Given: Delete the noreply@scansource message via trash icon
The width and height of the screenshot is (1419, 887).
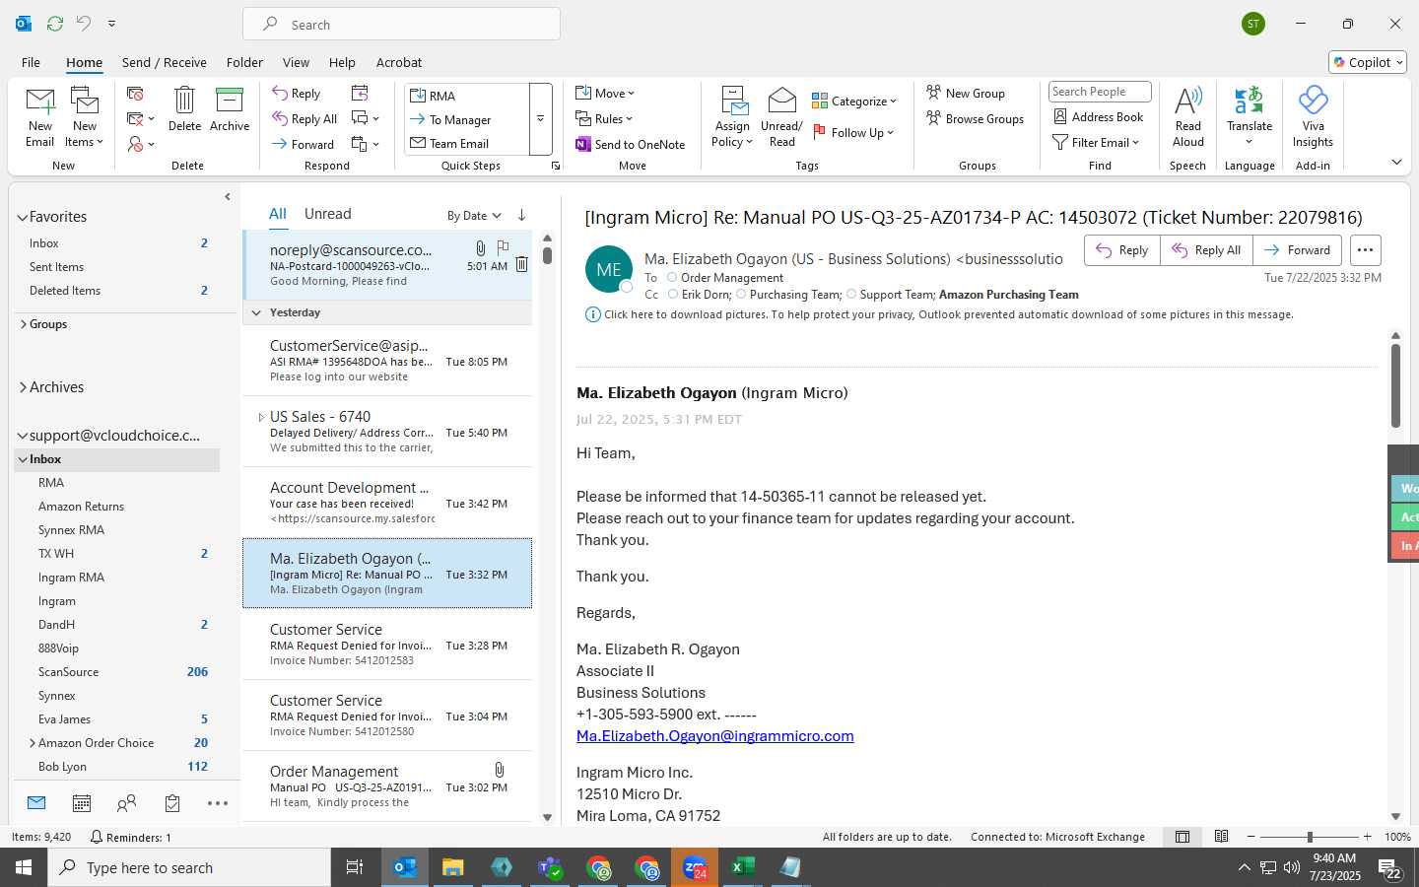Looking at the screenshot, I should tap(521, 264).
